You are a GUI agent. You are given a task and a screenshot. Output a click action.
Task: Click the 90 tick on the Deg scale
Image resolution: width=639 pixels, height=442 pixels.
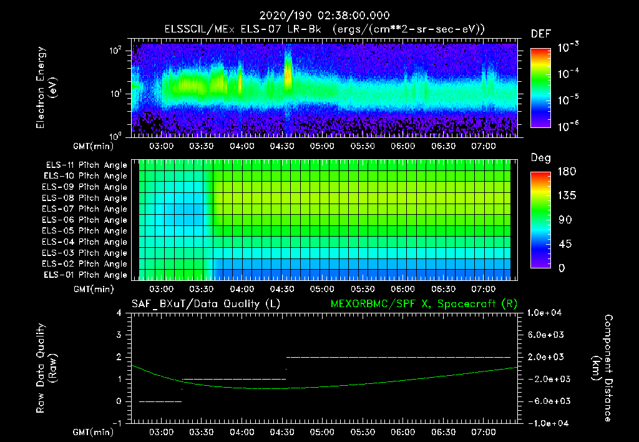(x=565, y=220)
